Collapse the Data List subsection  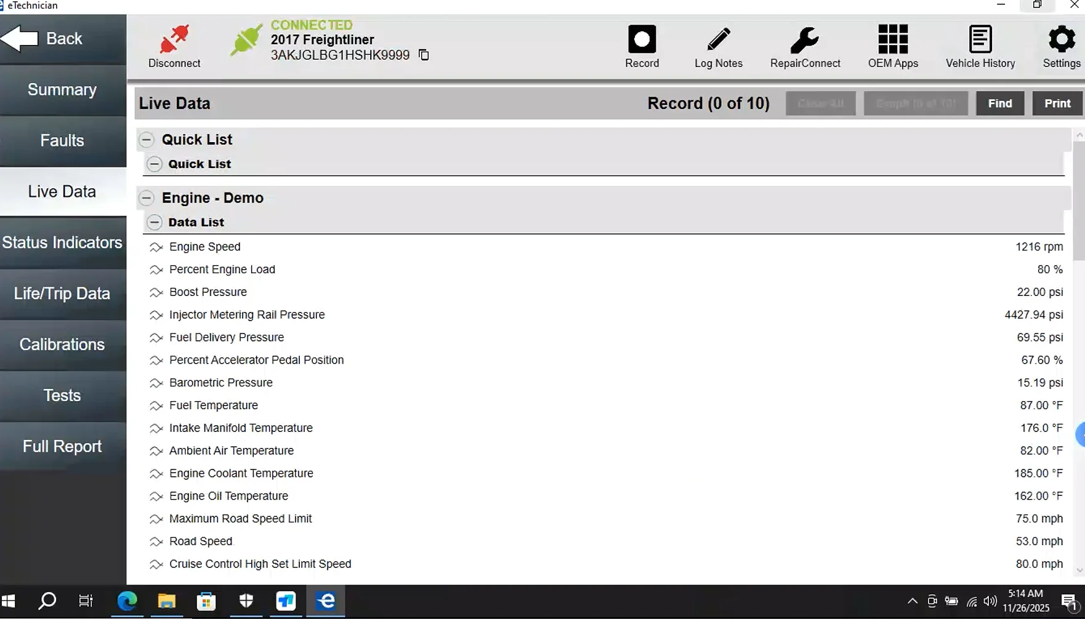(x=155, y=222)
